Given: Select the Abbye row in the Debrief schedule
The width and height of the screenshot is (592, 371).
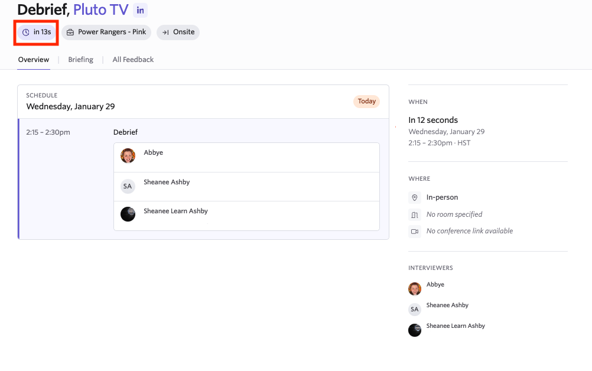Looking at the screenshot, I should click(x=246, y=157).
